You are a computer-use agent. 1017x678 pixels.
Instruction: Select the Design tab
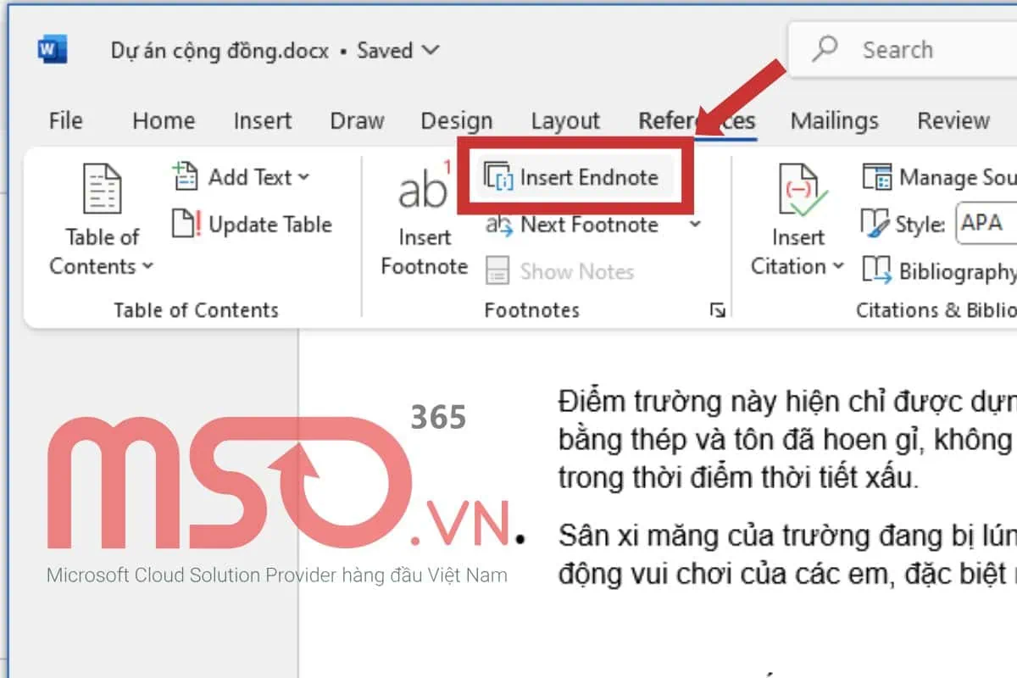pyautogui.click(x=456, y=121)
